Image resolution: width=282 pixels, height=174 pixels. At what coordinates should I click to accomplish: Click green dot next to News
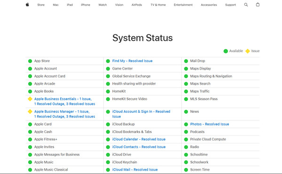point(186,111)
